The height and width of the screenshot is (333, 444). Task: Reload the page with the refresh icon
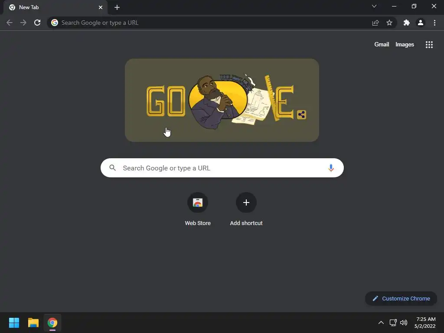coord(37,23)
